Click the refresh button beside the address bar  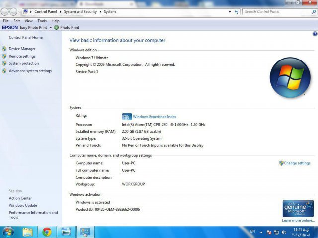(x=237, y=11)
